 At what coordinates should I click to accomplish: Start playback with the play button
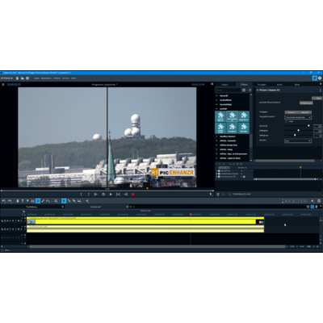pos(111,195)
